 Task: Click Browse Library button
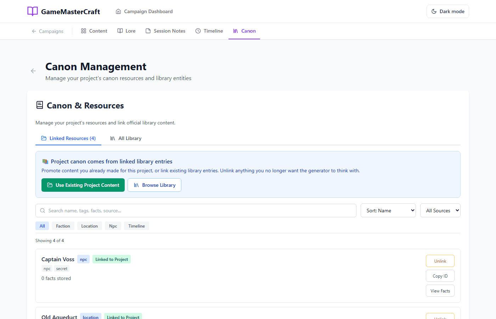point(154,185)
